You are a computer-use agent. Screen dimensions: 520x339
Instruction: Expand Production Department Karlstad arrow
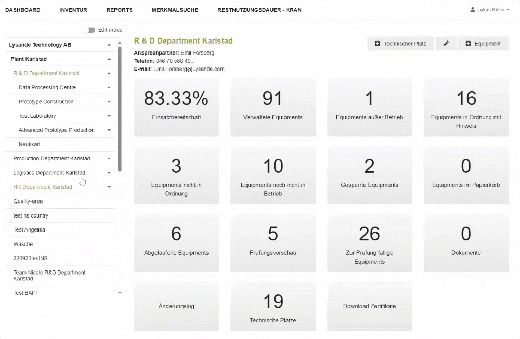[x=109, y=159]
